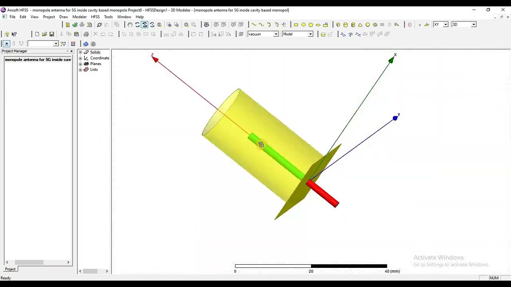Open the Draw menu

(x=63, y=17)
